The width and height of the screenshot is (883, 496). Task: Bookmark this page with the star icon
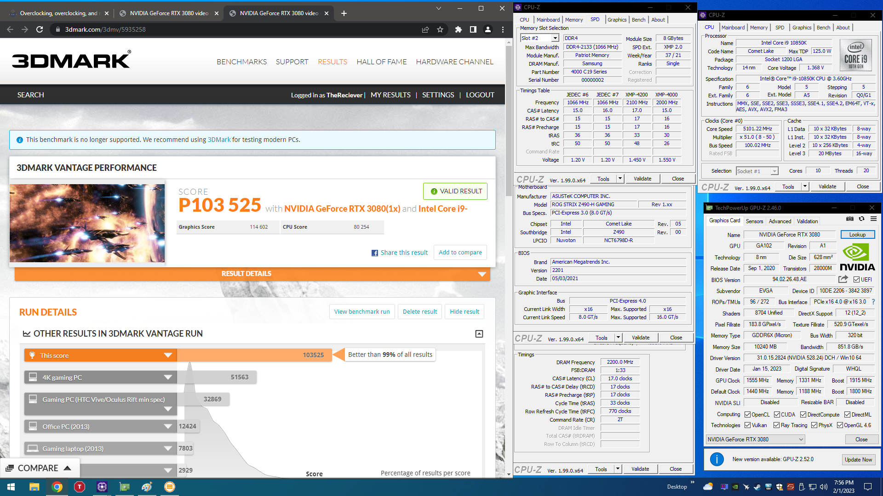point(440,29)
